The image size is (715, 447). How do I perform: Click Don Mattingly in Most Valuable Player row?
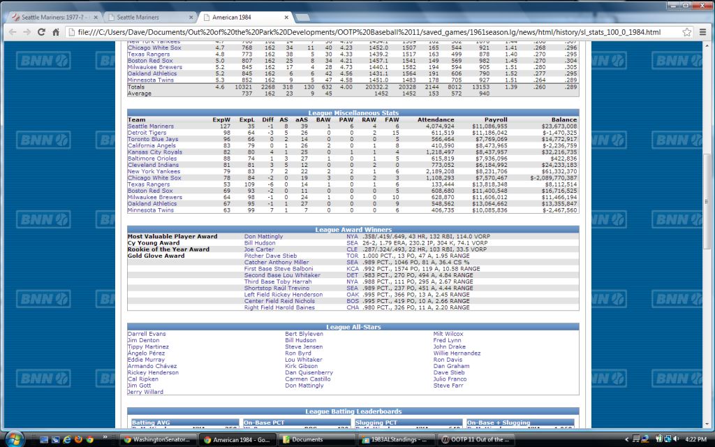click(263, 236)
